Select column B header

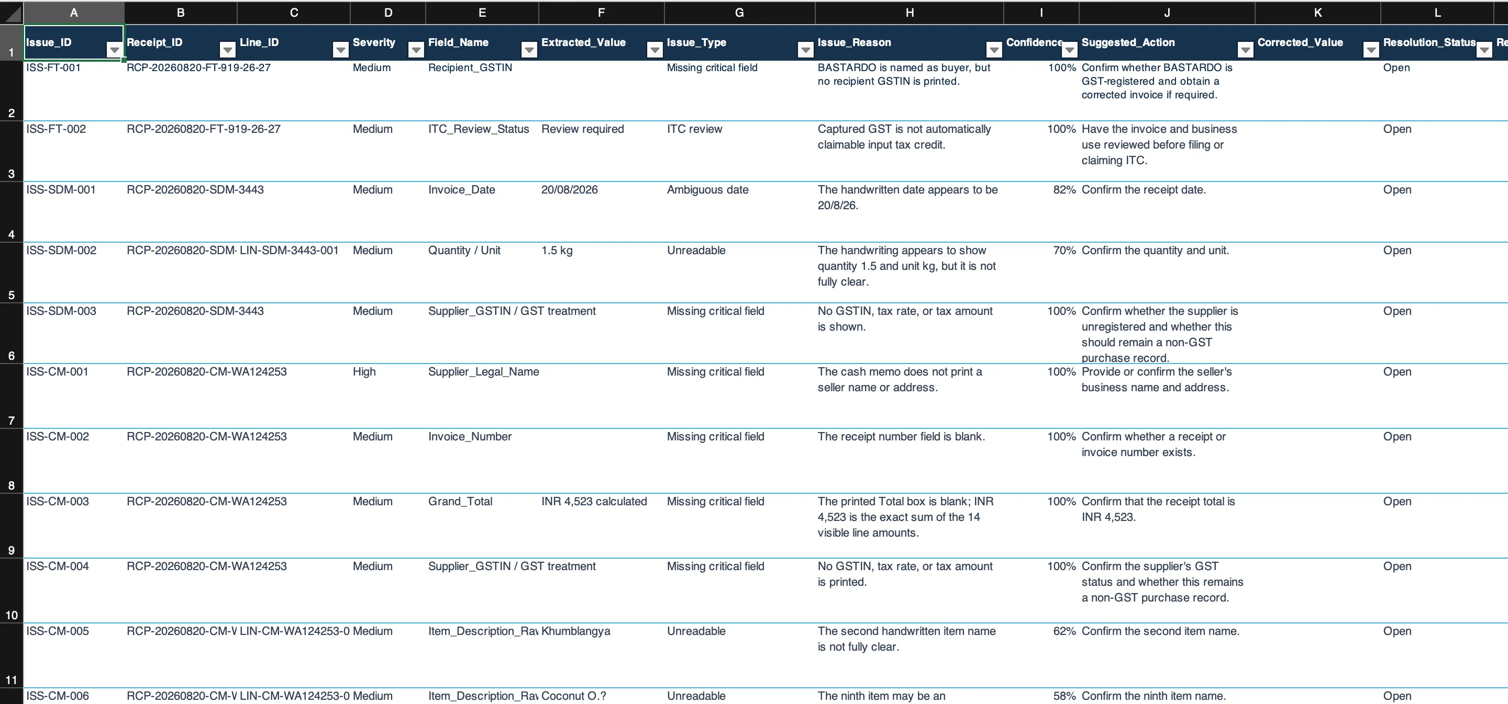[x=181, y=13]
